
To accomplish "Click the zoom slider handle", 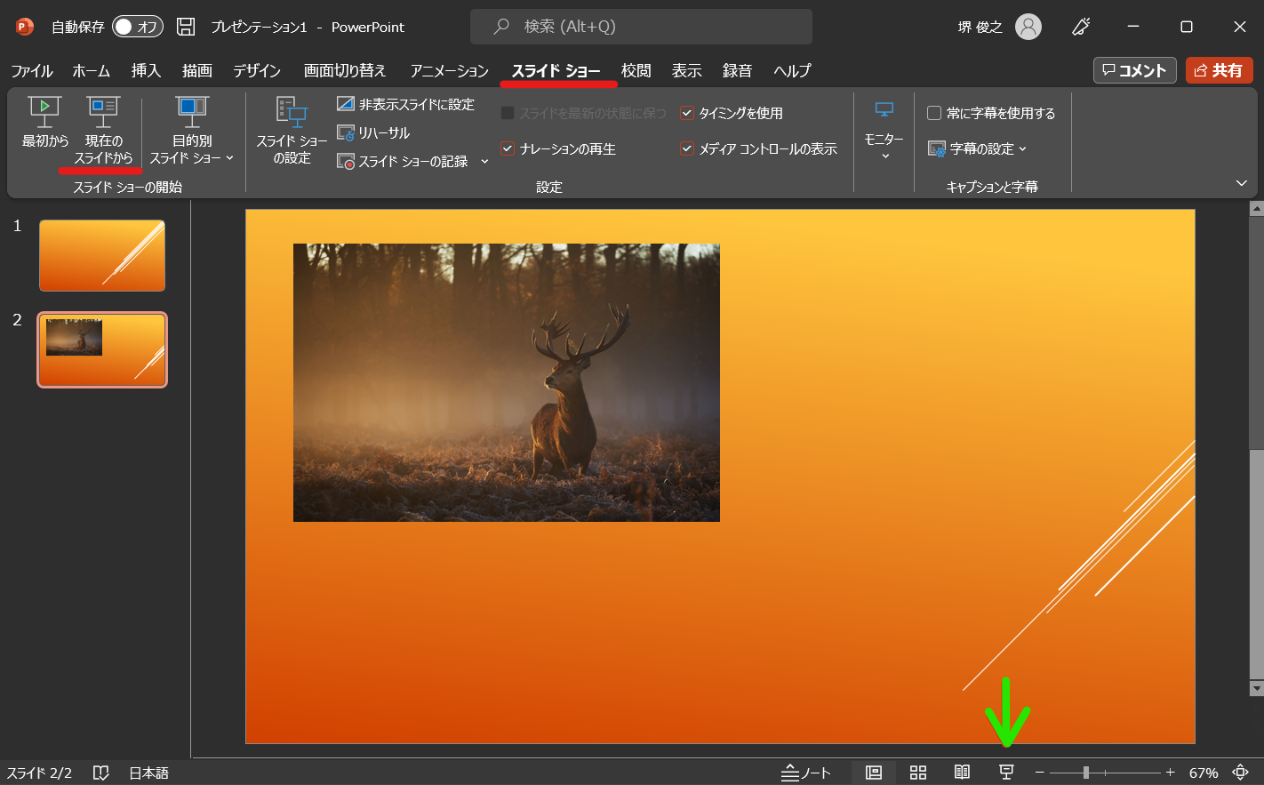I will 1085,773.
